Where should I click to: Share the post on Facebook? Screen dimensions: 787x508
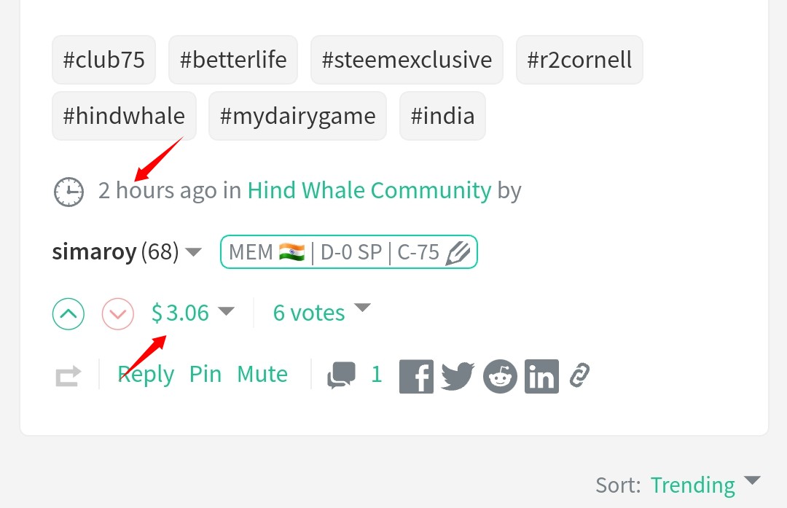pos(416,376)
